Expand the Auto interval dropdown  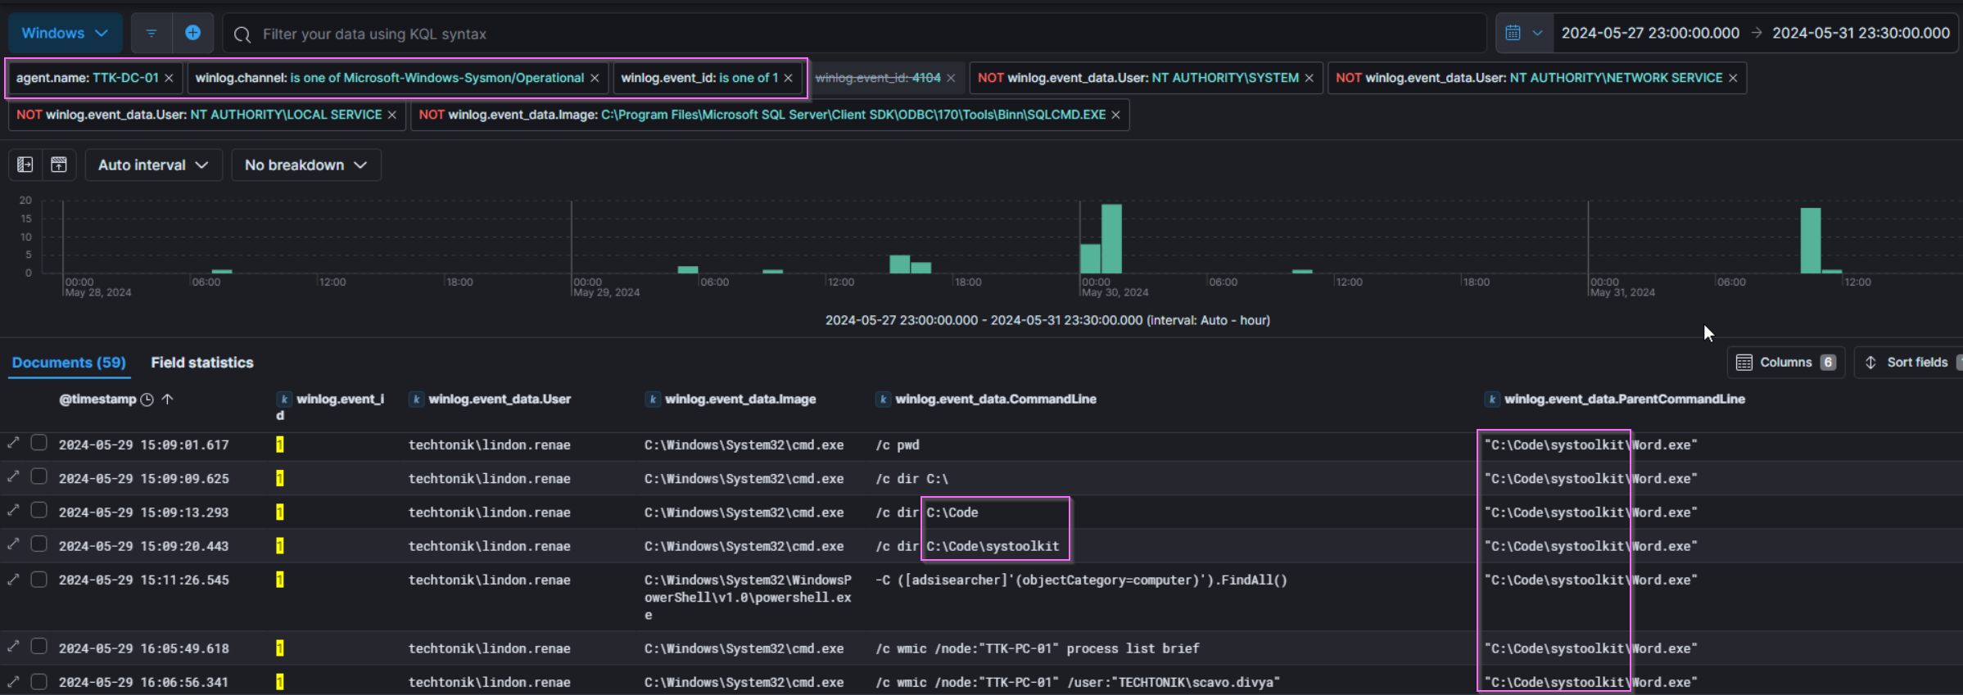153,165
